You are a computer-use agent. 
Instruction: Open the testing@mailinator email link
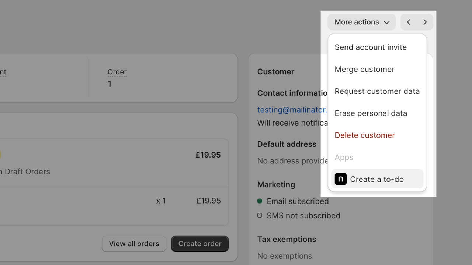[x=292, y=110]
